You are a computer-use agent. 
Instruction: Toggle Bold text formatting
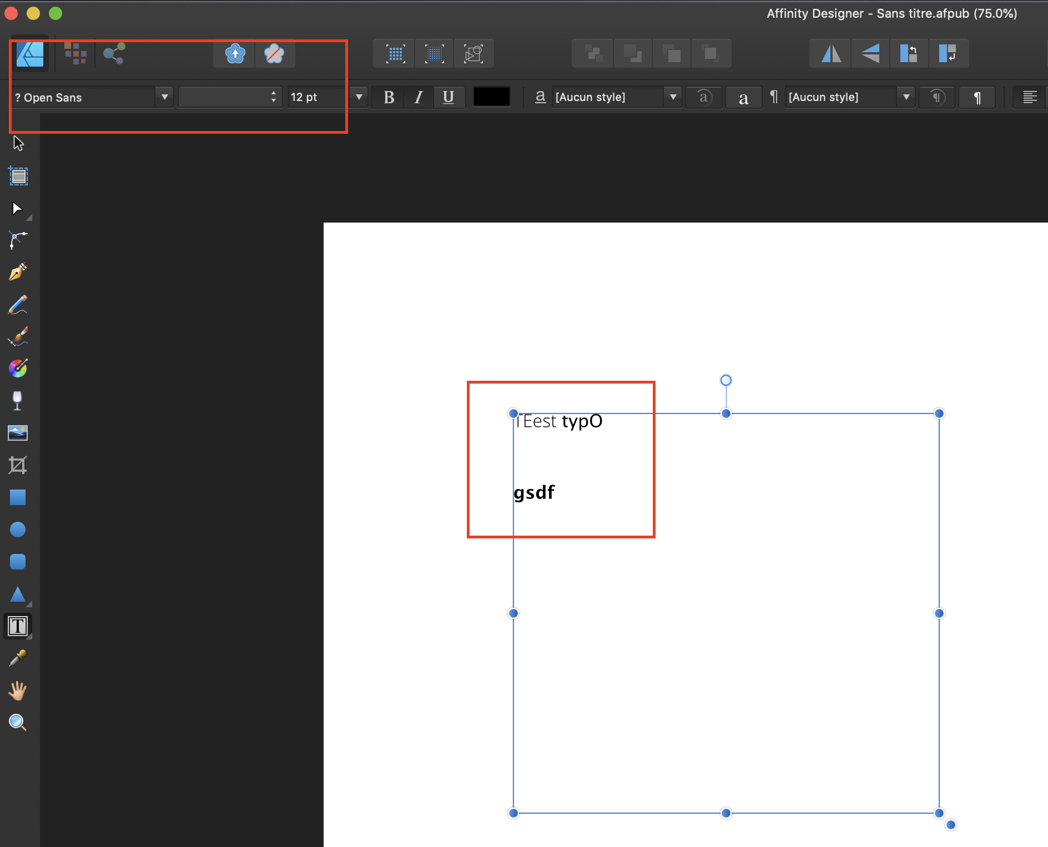click(x=389, y=97)
